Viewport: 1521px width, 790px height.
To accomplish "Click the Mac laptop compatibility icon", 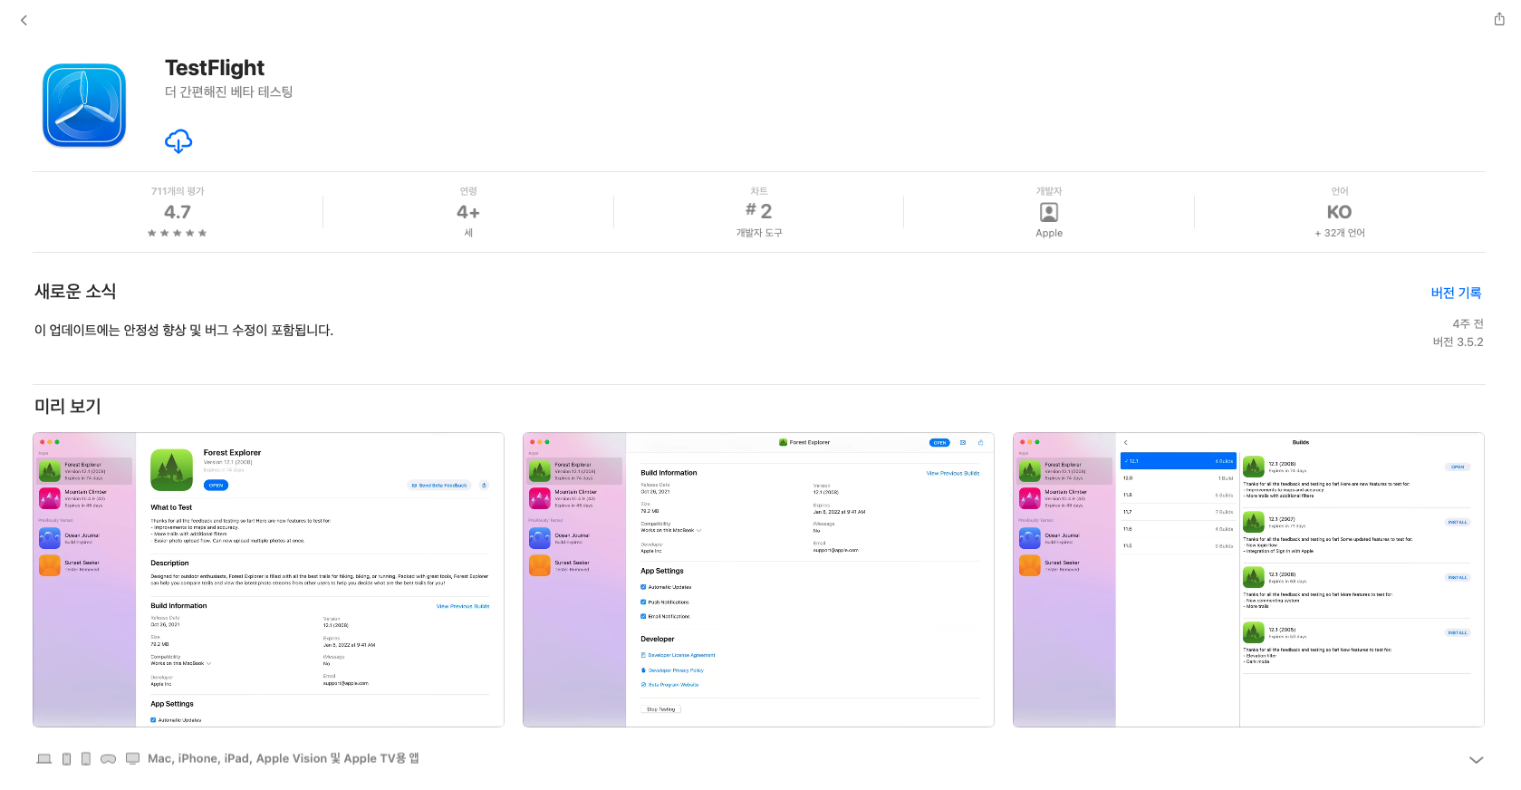I will point(43,758).
